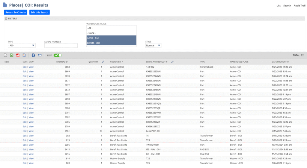Export results as PDF icon
The image size is (307, 168).
click(x=18, y=55)
